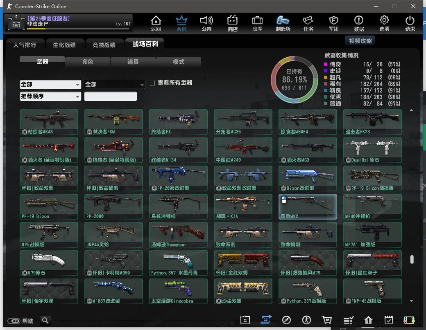
Task: Click the weapon list scrollbar thumb
Action: point(412,260)
